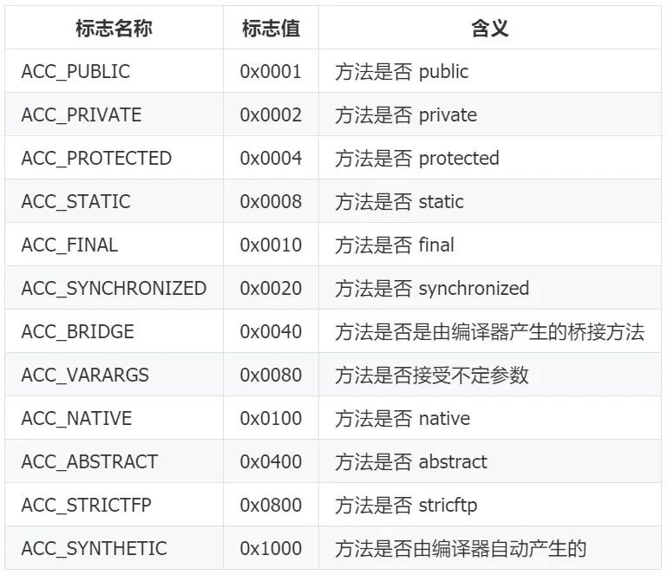
Task: Select the ACC_BRIDGE cell
Action: point(77,331)
